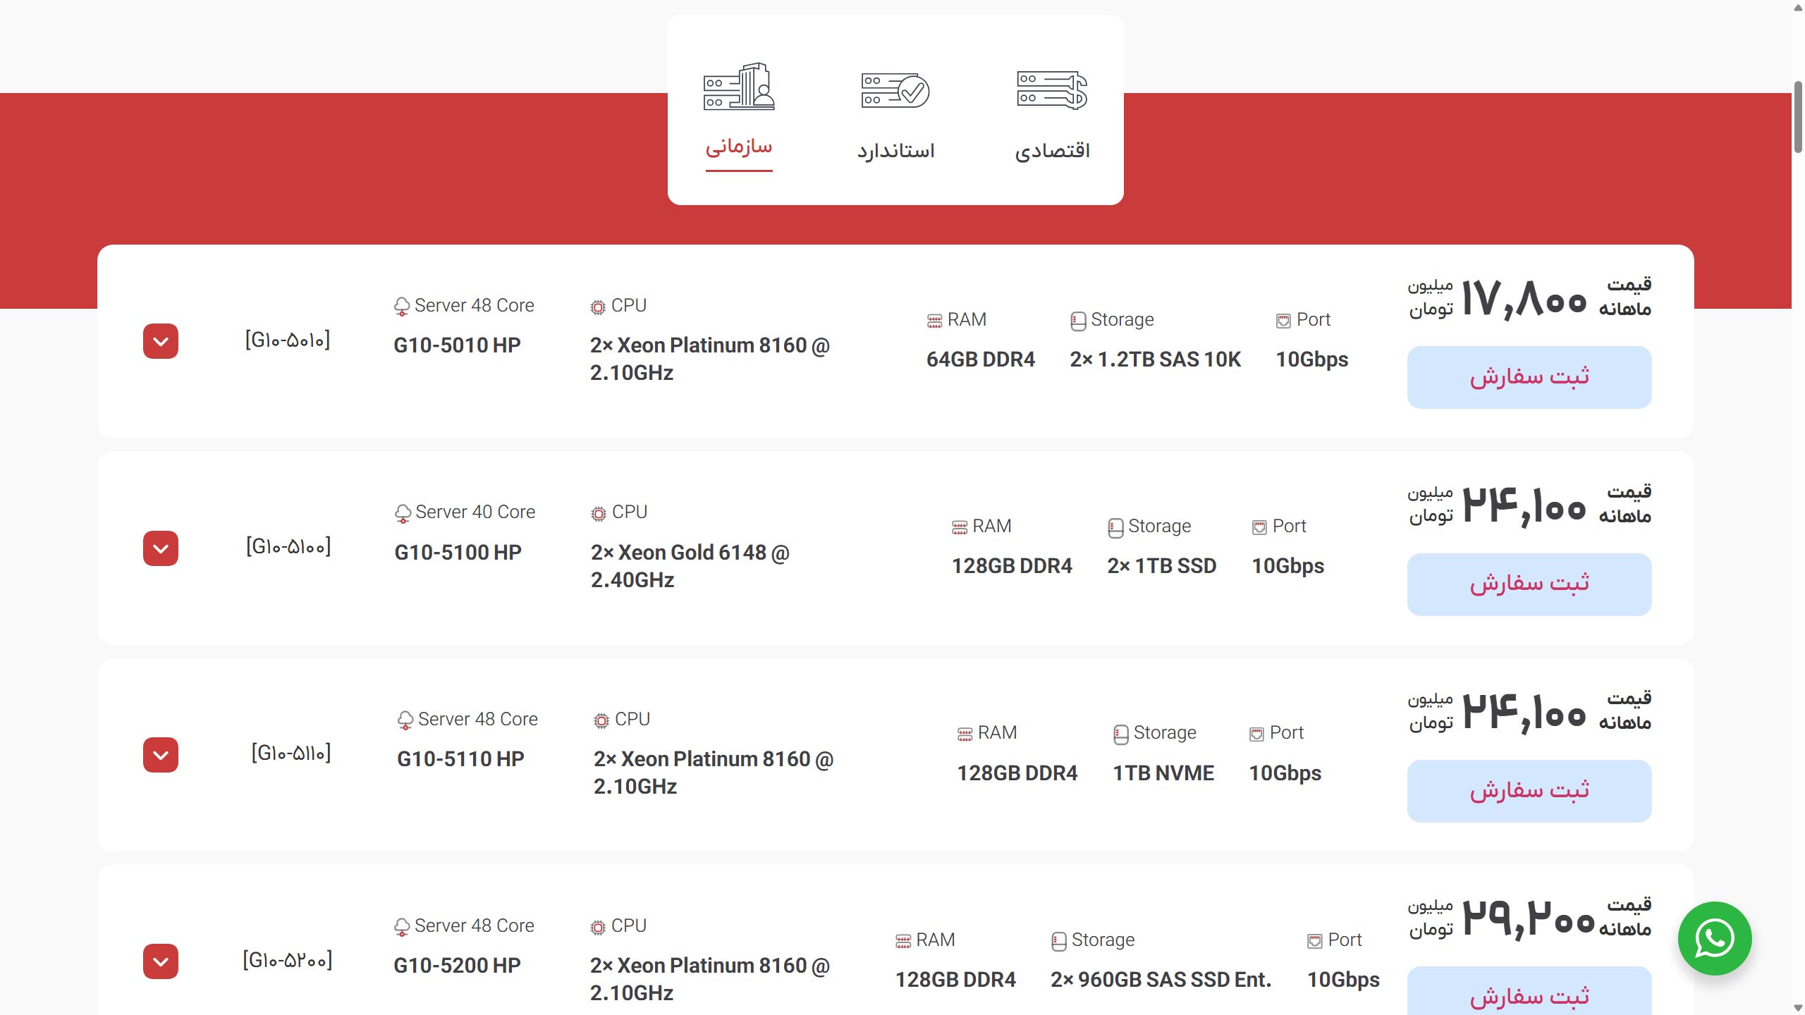The width and height of the screenshot is (1805, 1015).
Task: Open WhatsApp chat floating icon
Action: click(x=1715, y=938)
